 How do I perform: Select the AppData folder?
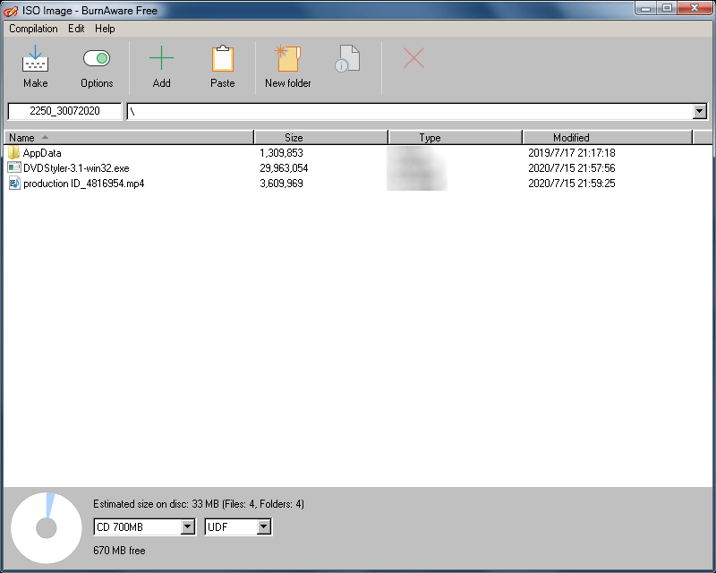(x=42, y=153)
